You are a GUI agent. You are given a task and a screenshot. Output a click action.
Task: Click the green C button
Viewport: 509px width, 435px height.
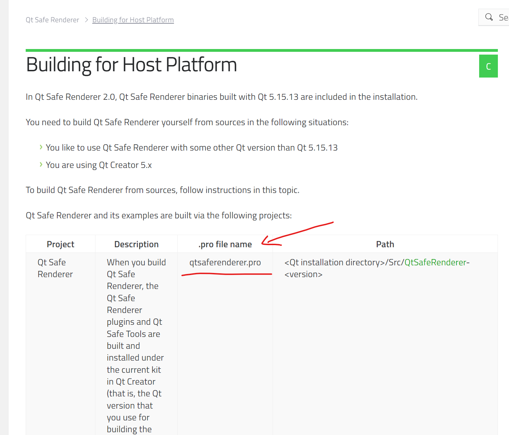tap(488, 66)
